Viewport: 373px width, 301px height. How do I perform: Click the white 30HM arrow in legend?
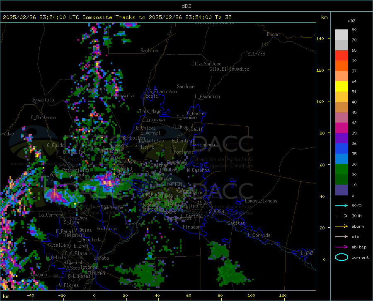(342, 216)
